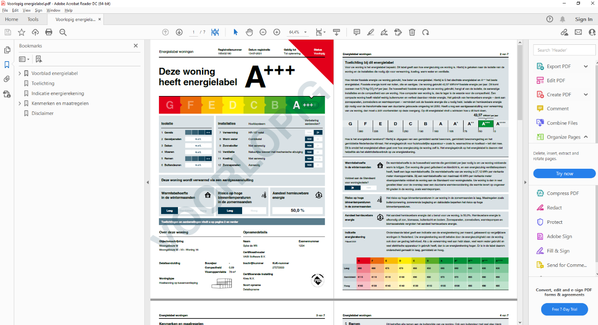Click the page number input field
Image resolution: width=598 pixels, height=325 pixels.
pos(193,32)
